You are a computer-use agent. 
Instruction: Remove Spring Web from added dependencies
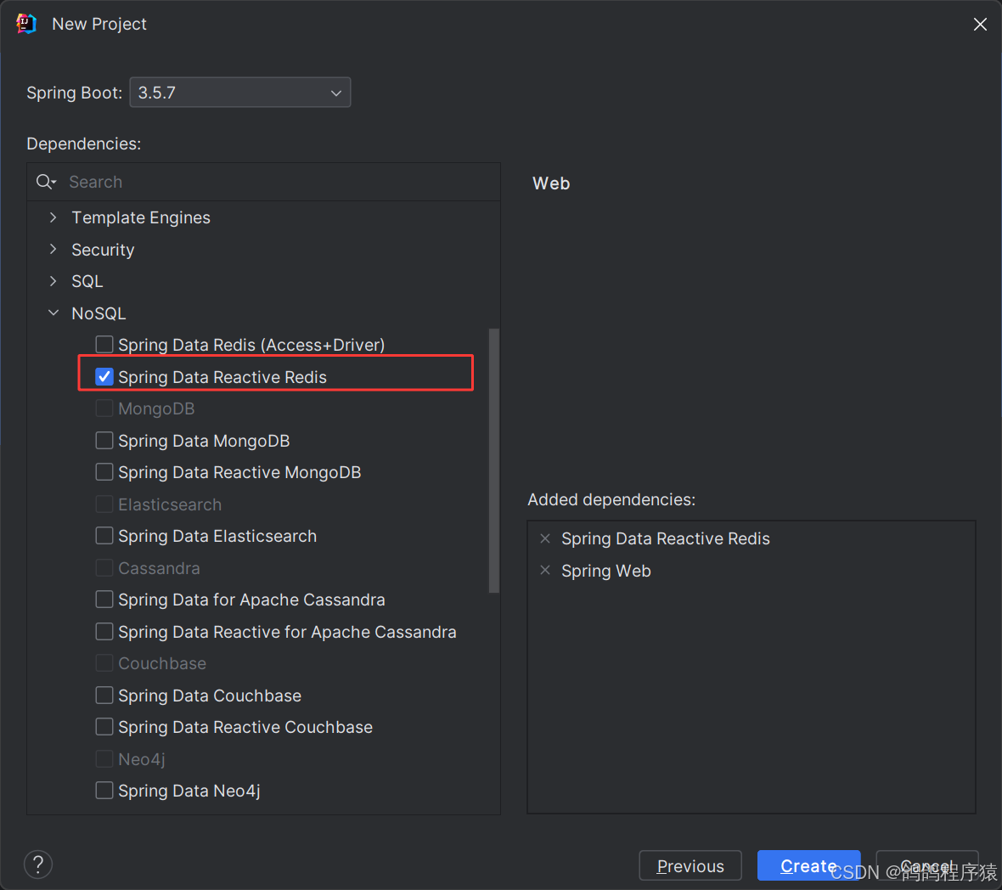point(545,570)
